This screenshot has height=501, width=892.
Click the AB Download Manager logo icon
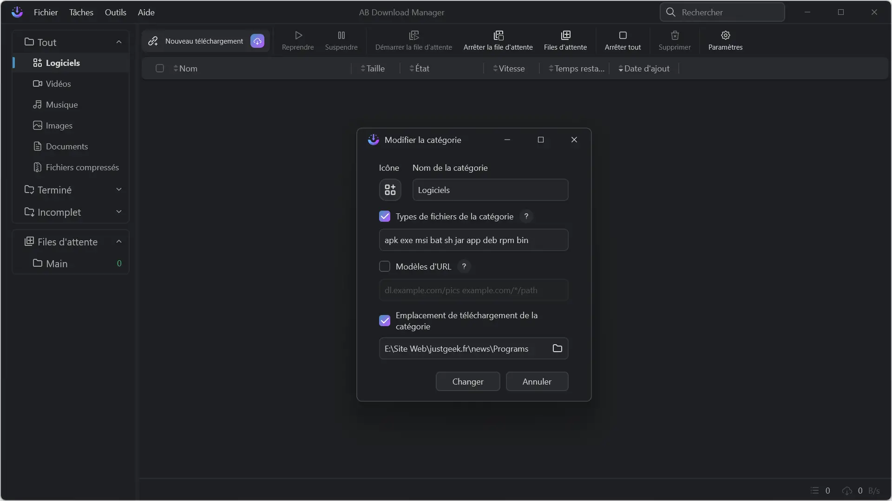pyautogui.click(x=17, y=12)
